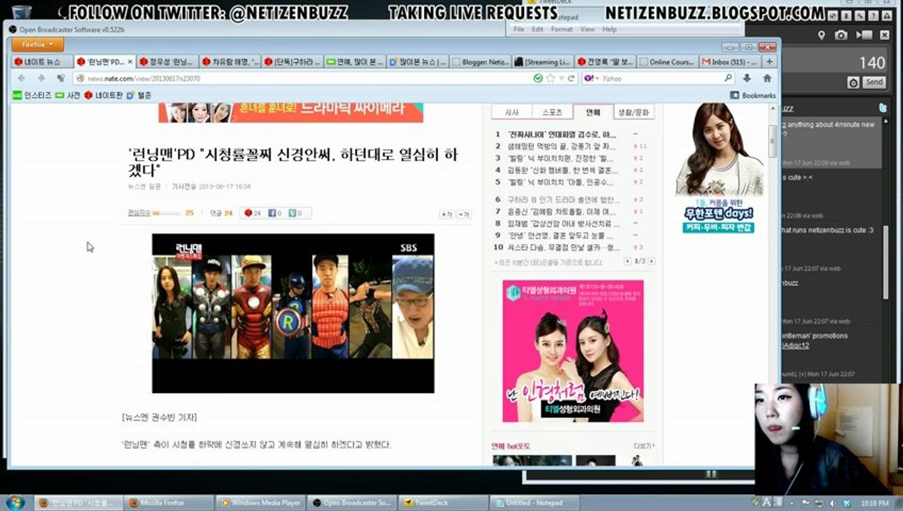Switch to the Blogger: Netiz tab
The height and width of the screenshot is (511, 903).
pyautogui.click(x=479, y=62)
